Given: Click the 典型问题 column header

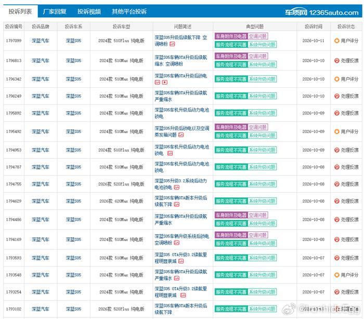Looking at the screenshot, I should pos(255,26).
